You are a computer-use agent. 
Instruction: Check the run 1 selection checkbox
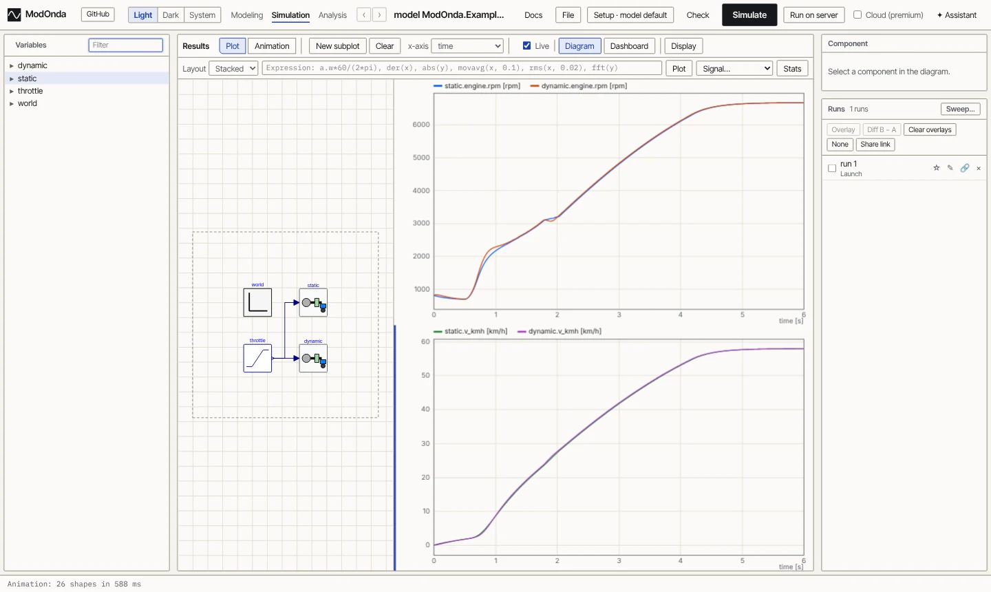pyautogui.click(x=832, y=168)
